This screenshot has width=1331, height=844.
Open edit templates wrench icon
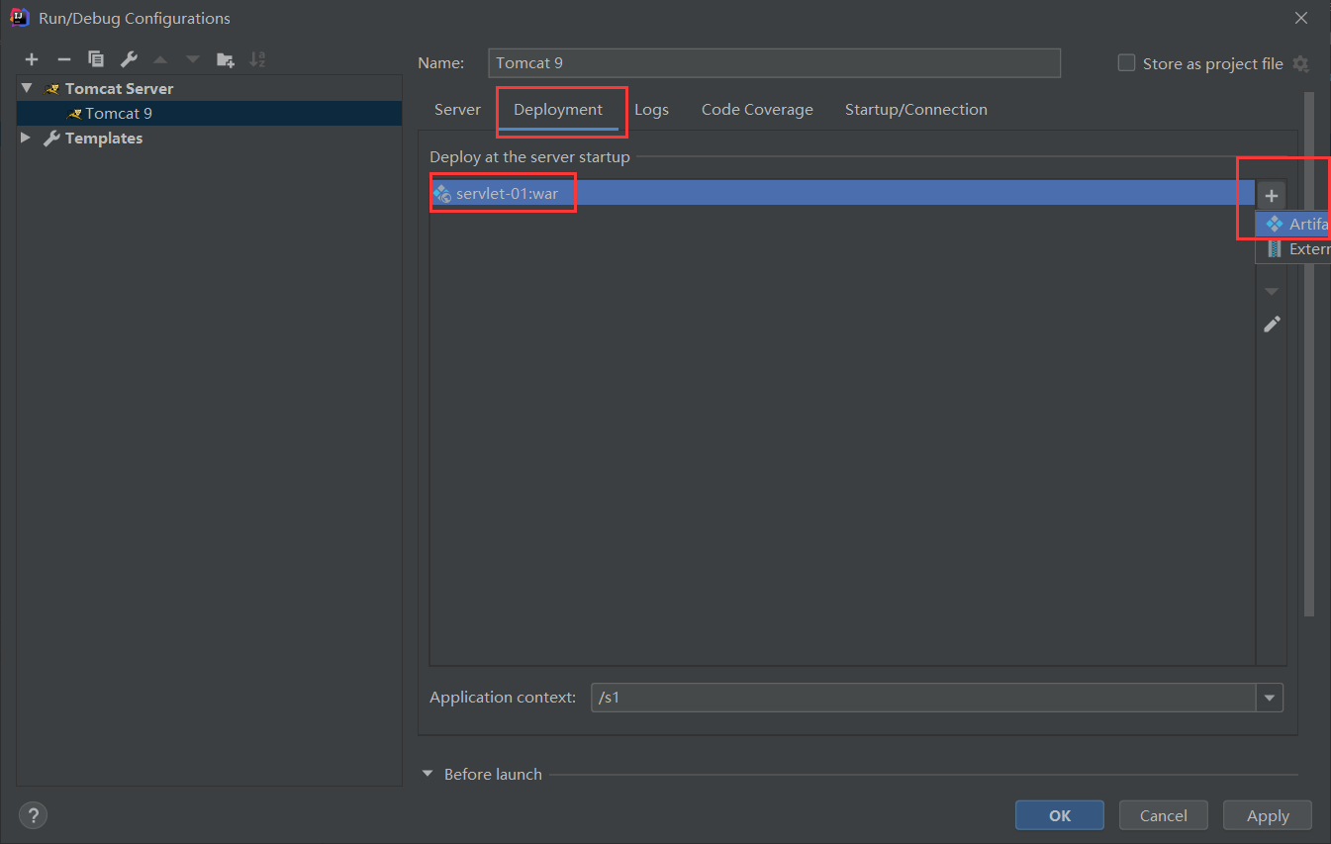129,59
